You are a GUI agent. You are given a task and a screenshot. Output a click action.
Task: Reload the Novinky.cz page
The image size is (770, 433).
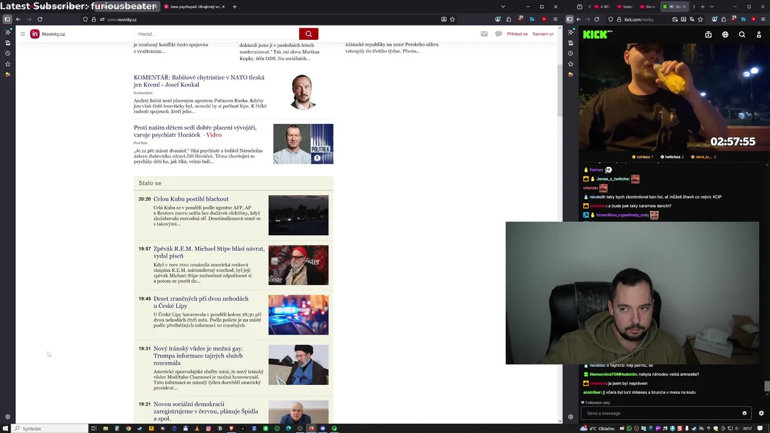[40, 19]
